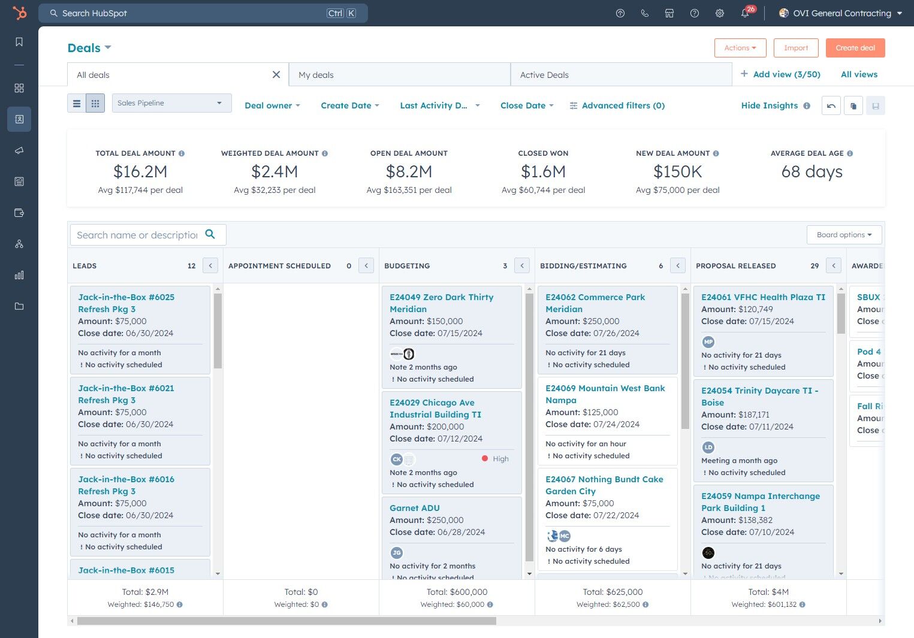Open the Library folder icon in the sidebar
The image size is (914, 638).
19,306
